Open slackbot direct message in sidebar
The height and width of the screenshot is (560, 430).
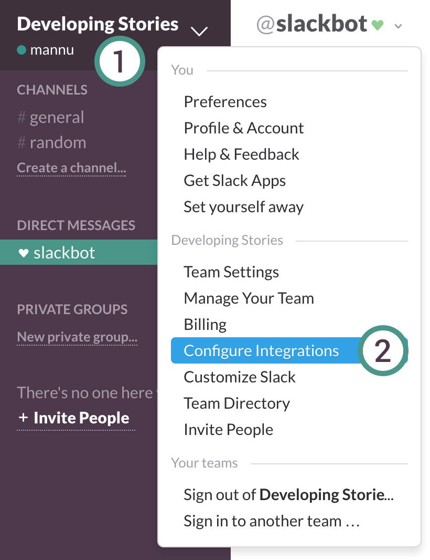[79, 252]
